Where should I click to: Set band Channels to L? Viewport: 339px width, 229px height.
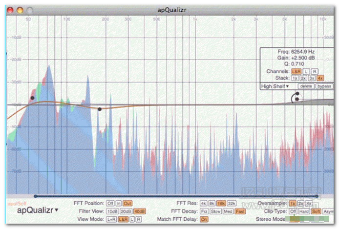coord(306,71)
